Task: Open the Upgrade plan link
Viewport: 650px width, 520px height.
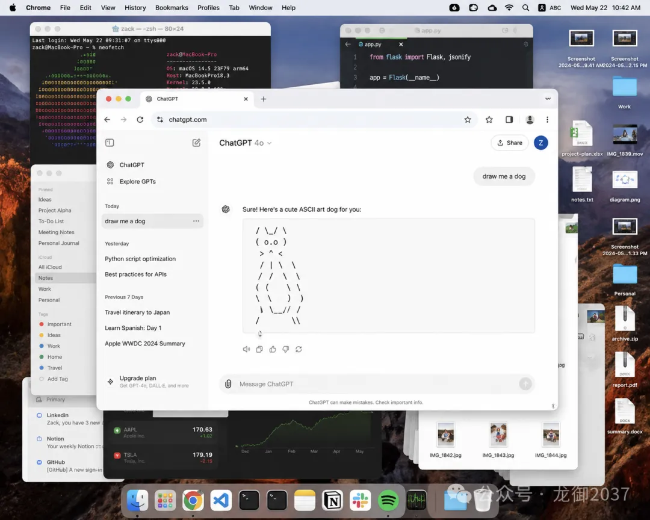Action: 138,379
